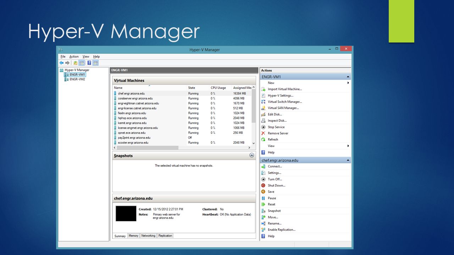
Task: Select the Summary tab
Action: [x=120, y=236]
